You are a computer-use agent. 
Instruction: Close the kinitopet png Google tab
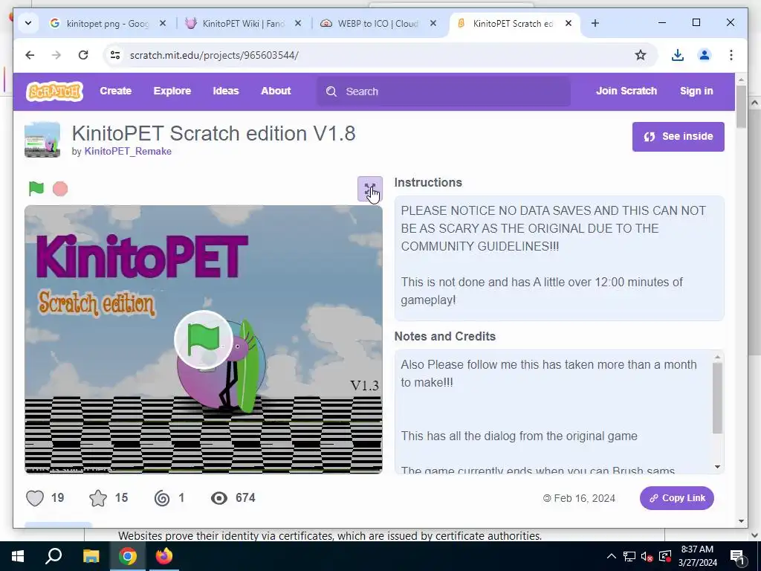tap(163, 23)
